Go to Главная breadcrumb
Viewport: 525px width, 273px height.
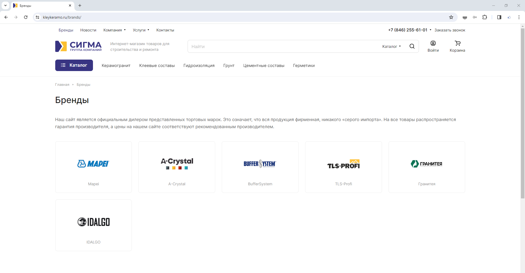(x=62, y=85)
